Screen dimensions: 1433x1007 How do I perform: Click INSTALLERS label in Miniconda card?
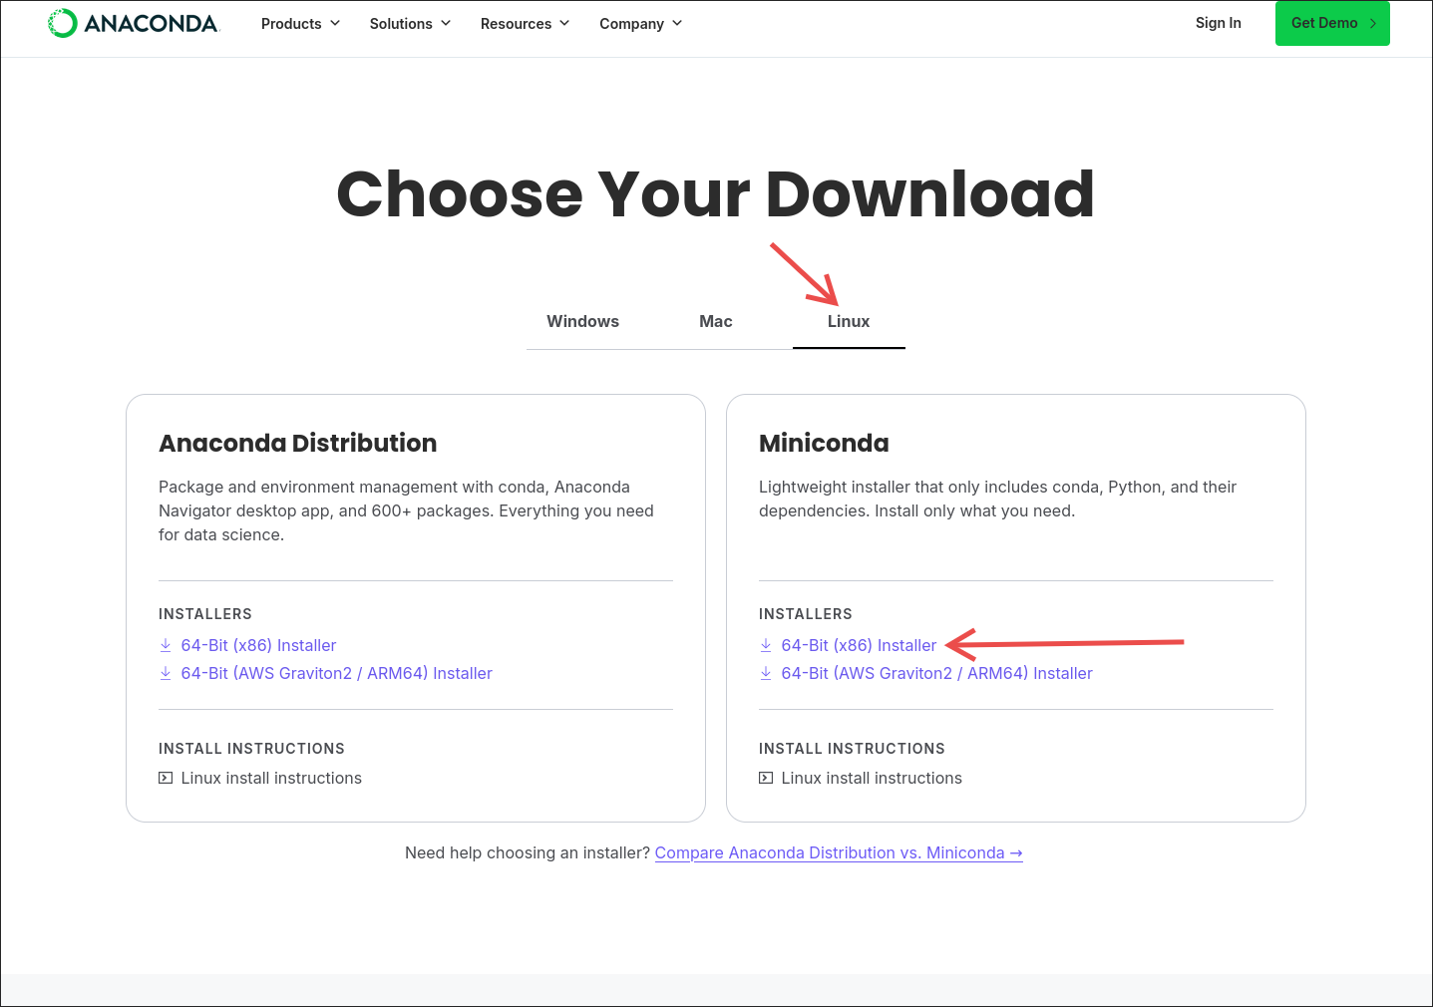806,614
